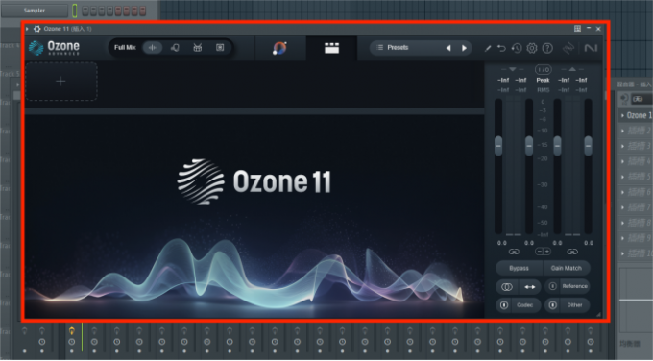Viewport: 653px width, 361px height.
Task: Open the Master Assistant colorful orb icon
Action: [x=279, y=48]
